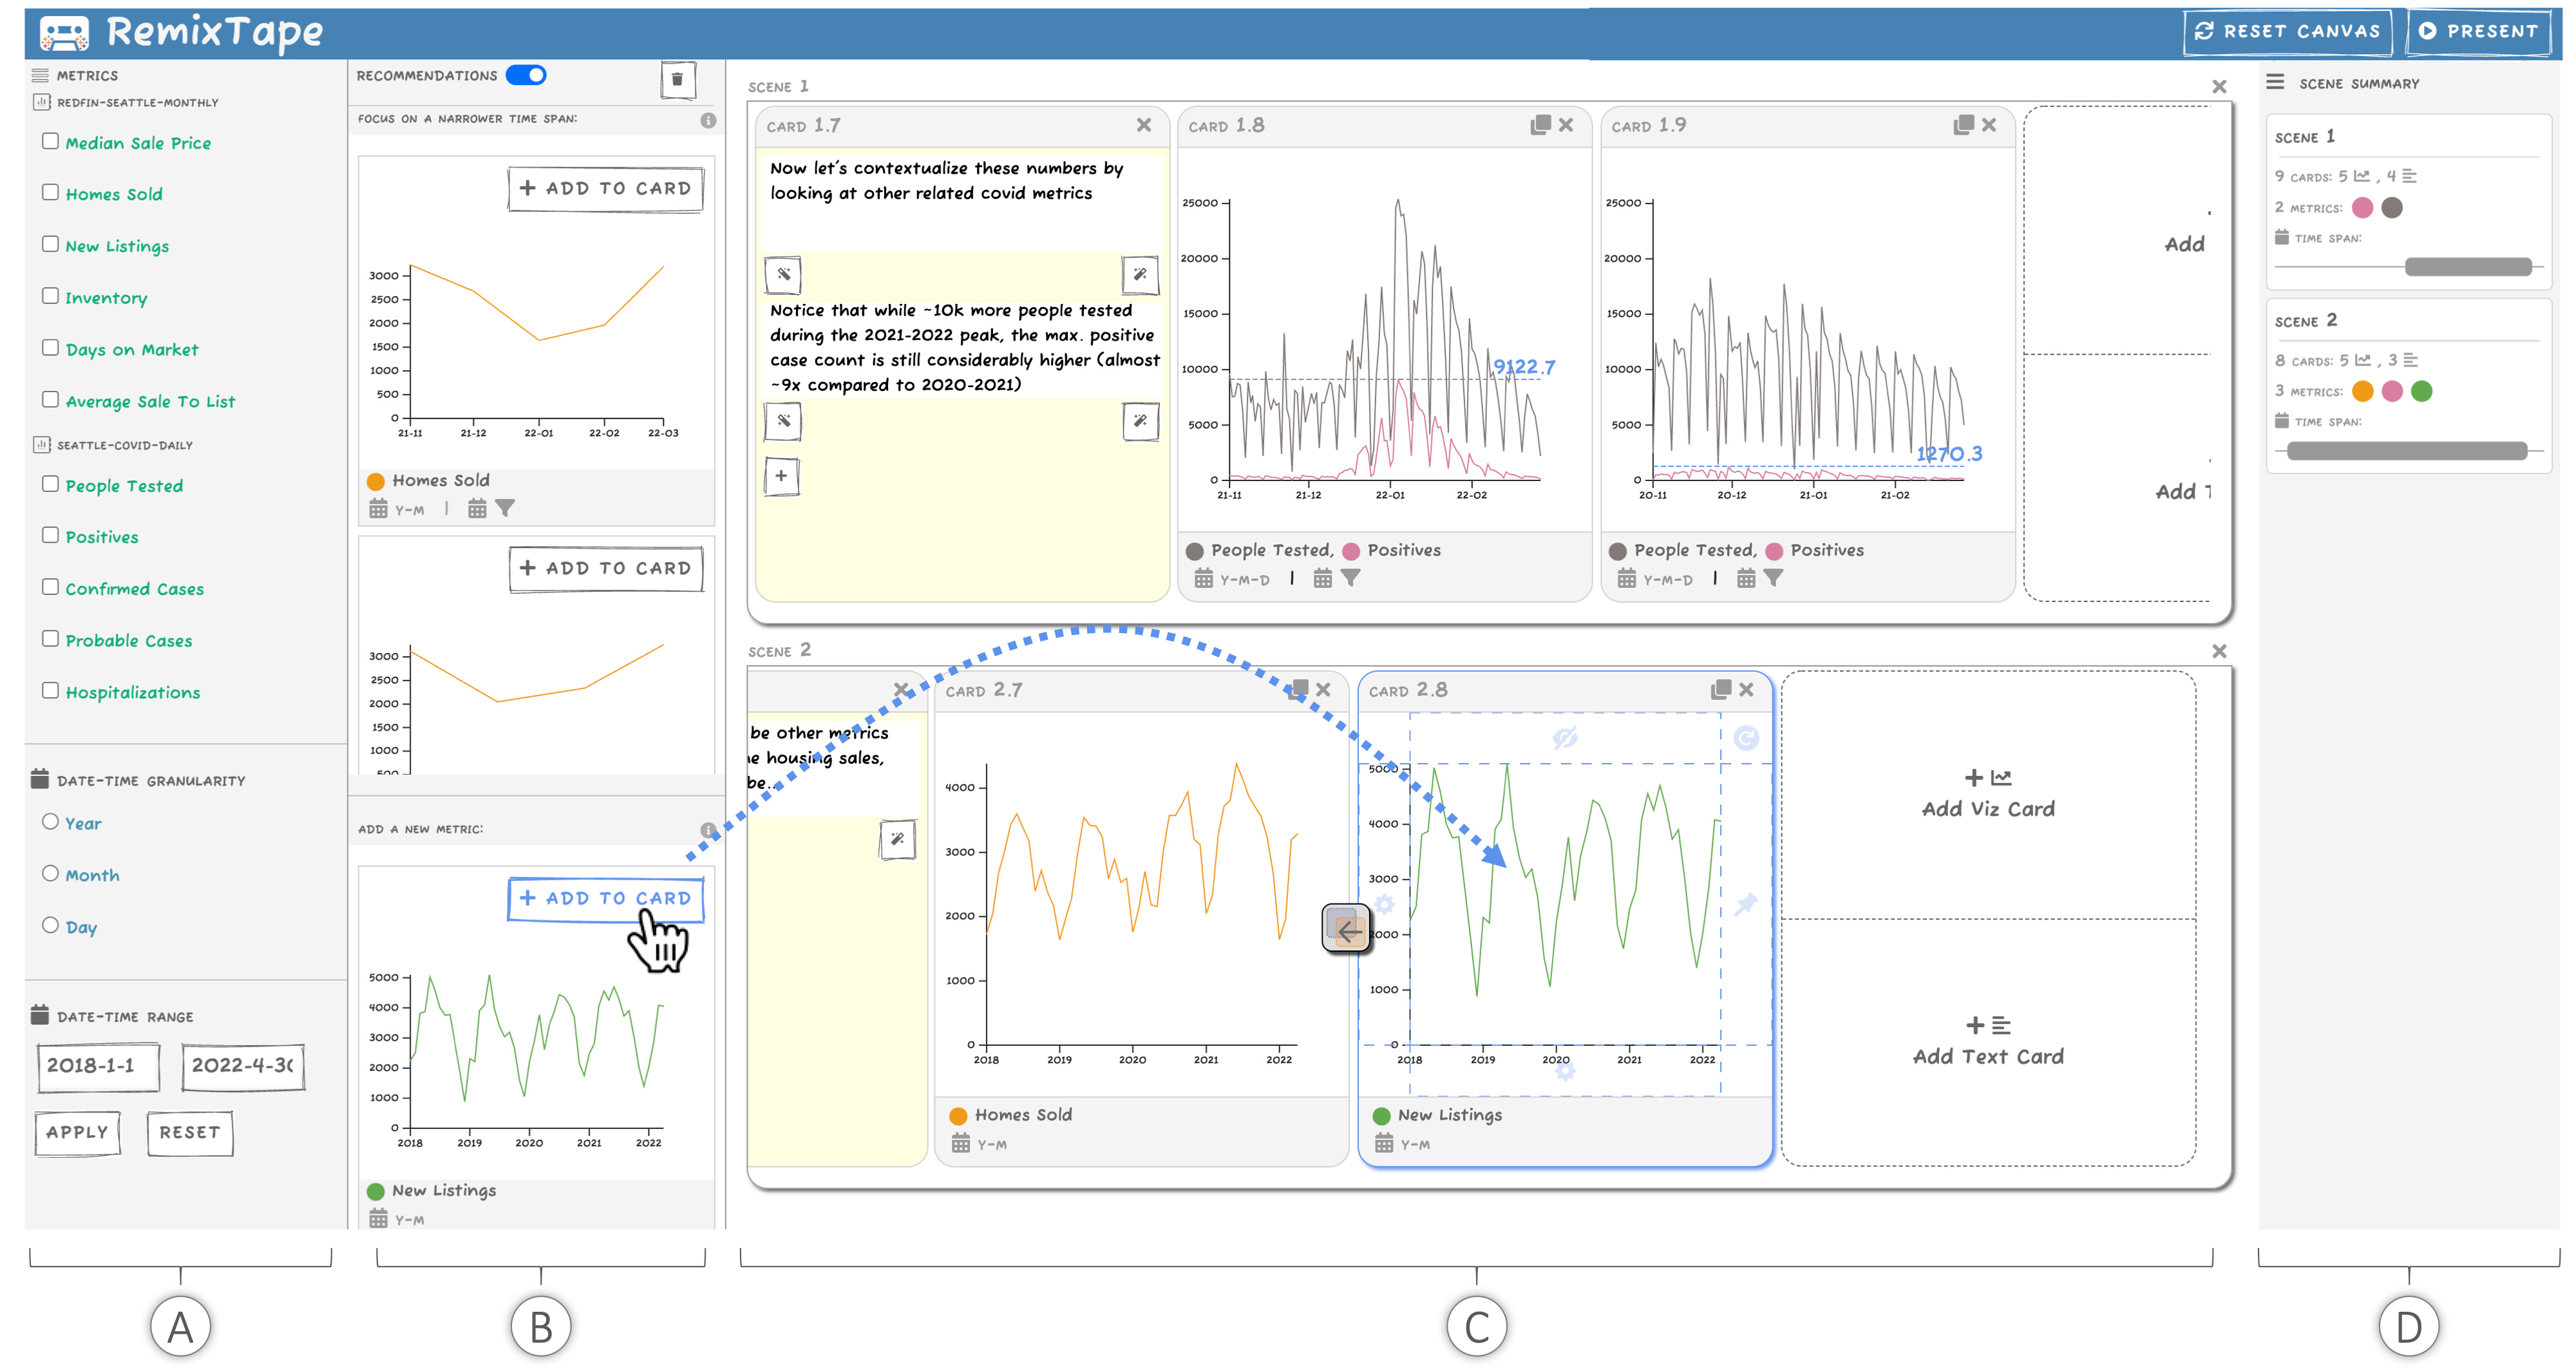Check the Median Sale Price metric
This screenshot has width=2576, height=1371.
[x=50, y=141]
